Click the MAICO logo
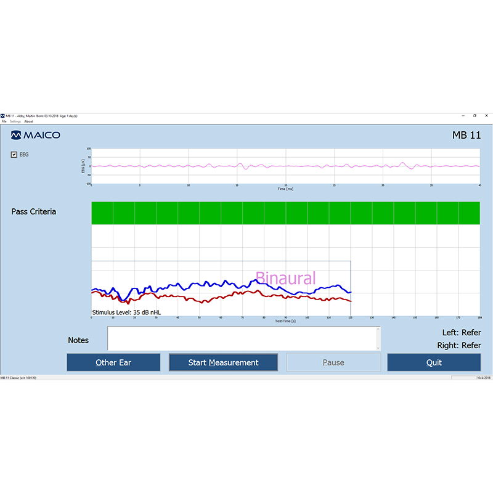493x493 pixels. [x=36, y=135]
